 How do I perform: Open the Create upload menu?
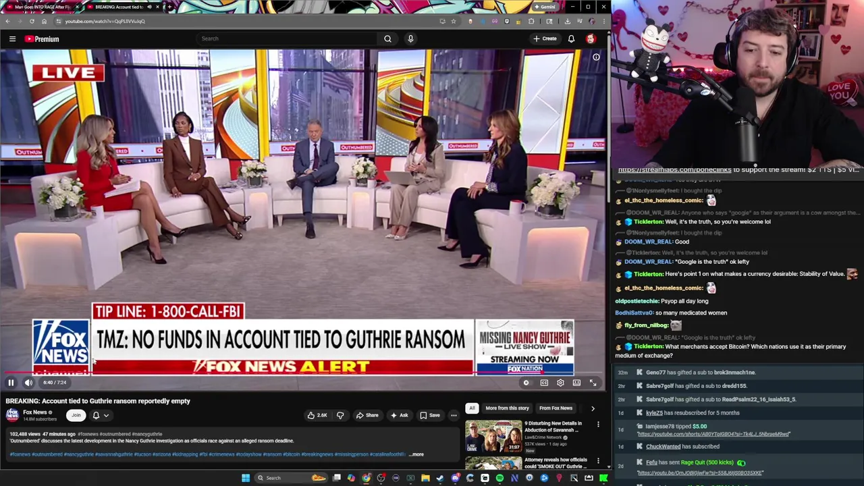545,38
